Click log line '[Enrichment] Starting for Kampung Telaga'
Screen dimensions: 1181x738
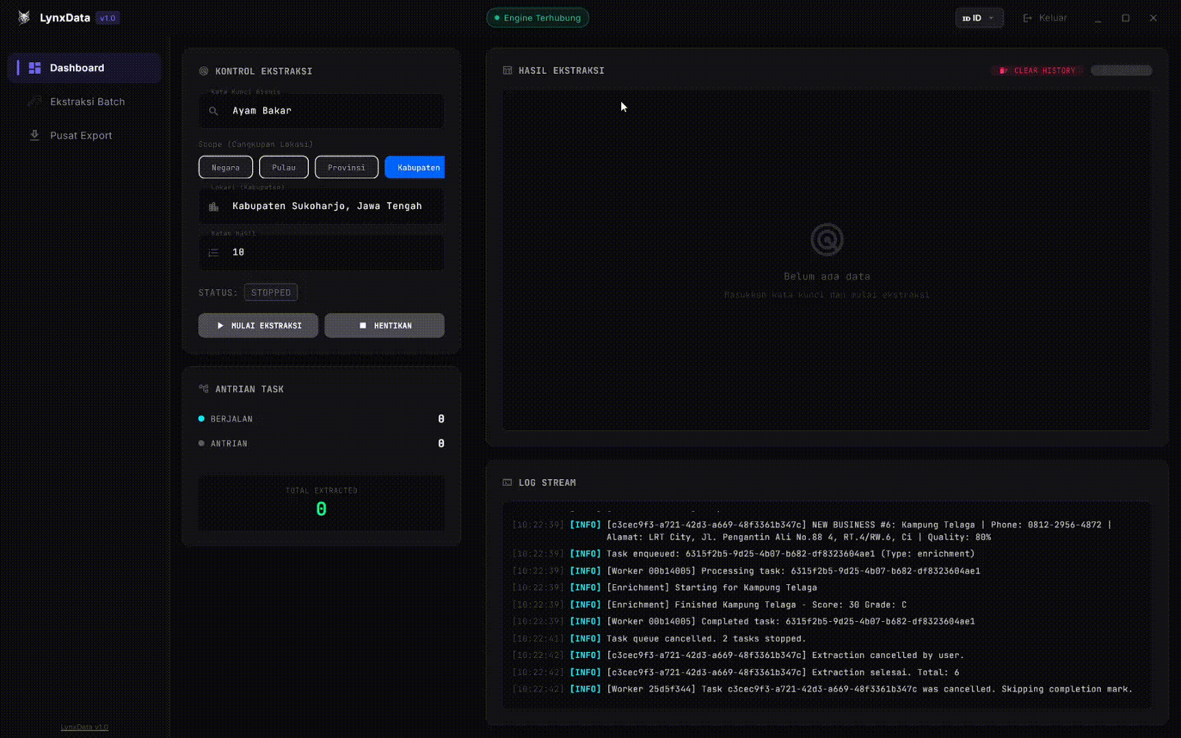pyautogui.click(x=711, y=588)
